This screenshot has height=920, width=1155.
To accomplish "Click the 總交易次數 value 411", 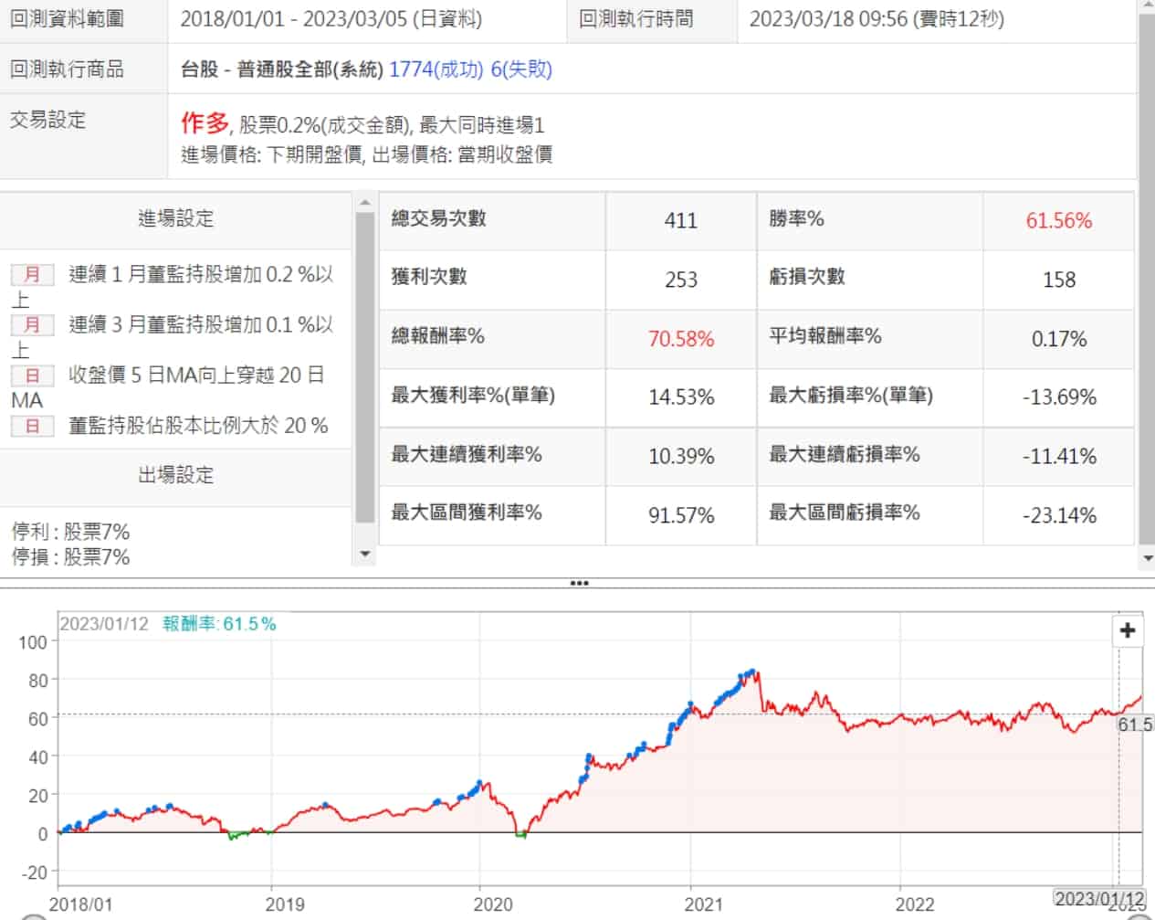I will (x=681, y=221).
